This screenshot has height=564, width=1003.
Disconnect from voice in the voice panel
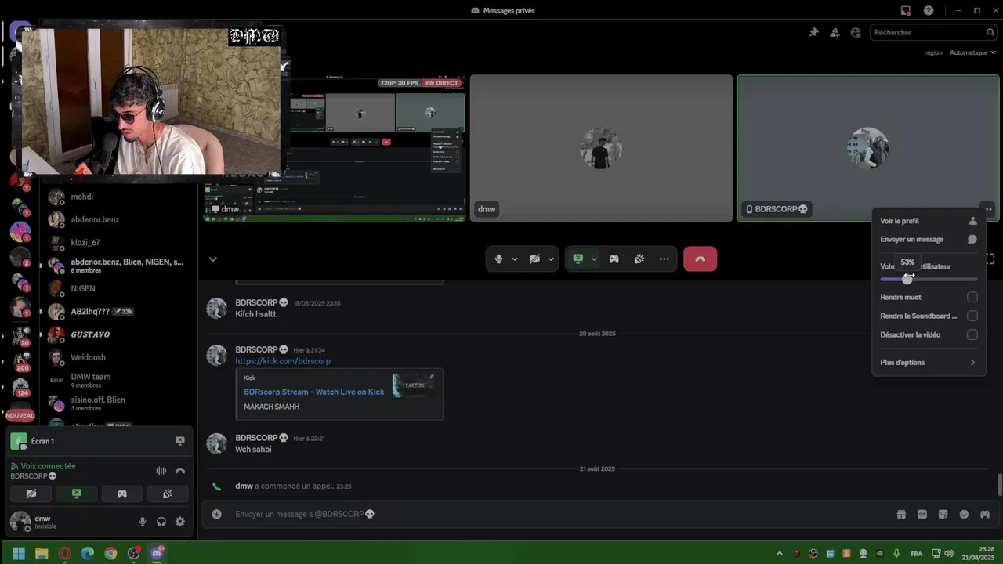[x=180, y=471]
